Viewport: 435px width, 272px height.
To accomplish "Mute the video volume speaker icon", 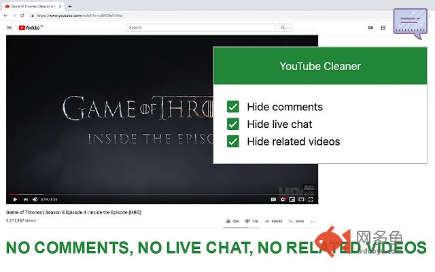I will pos(35,199).
